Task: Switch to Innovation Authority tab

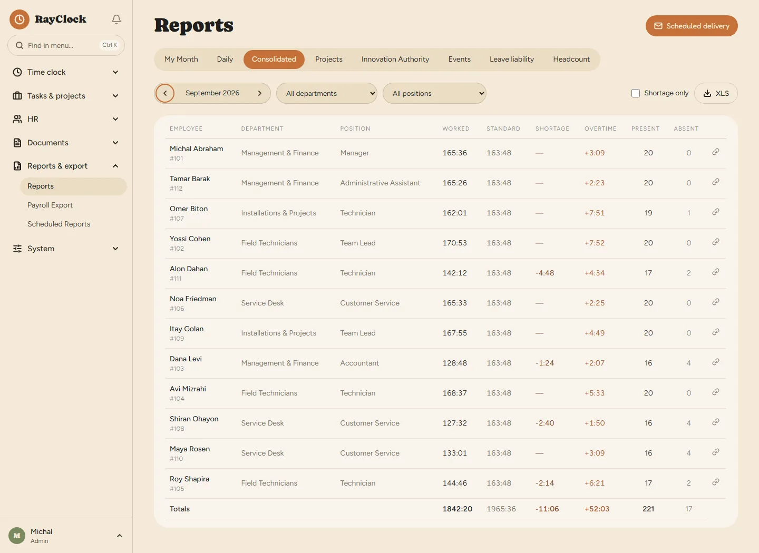Action: tap(395, 60)
